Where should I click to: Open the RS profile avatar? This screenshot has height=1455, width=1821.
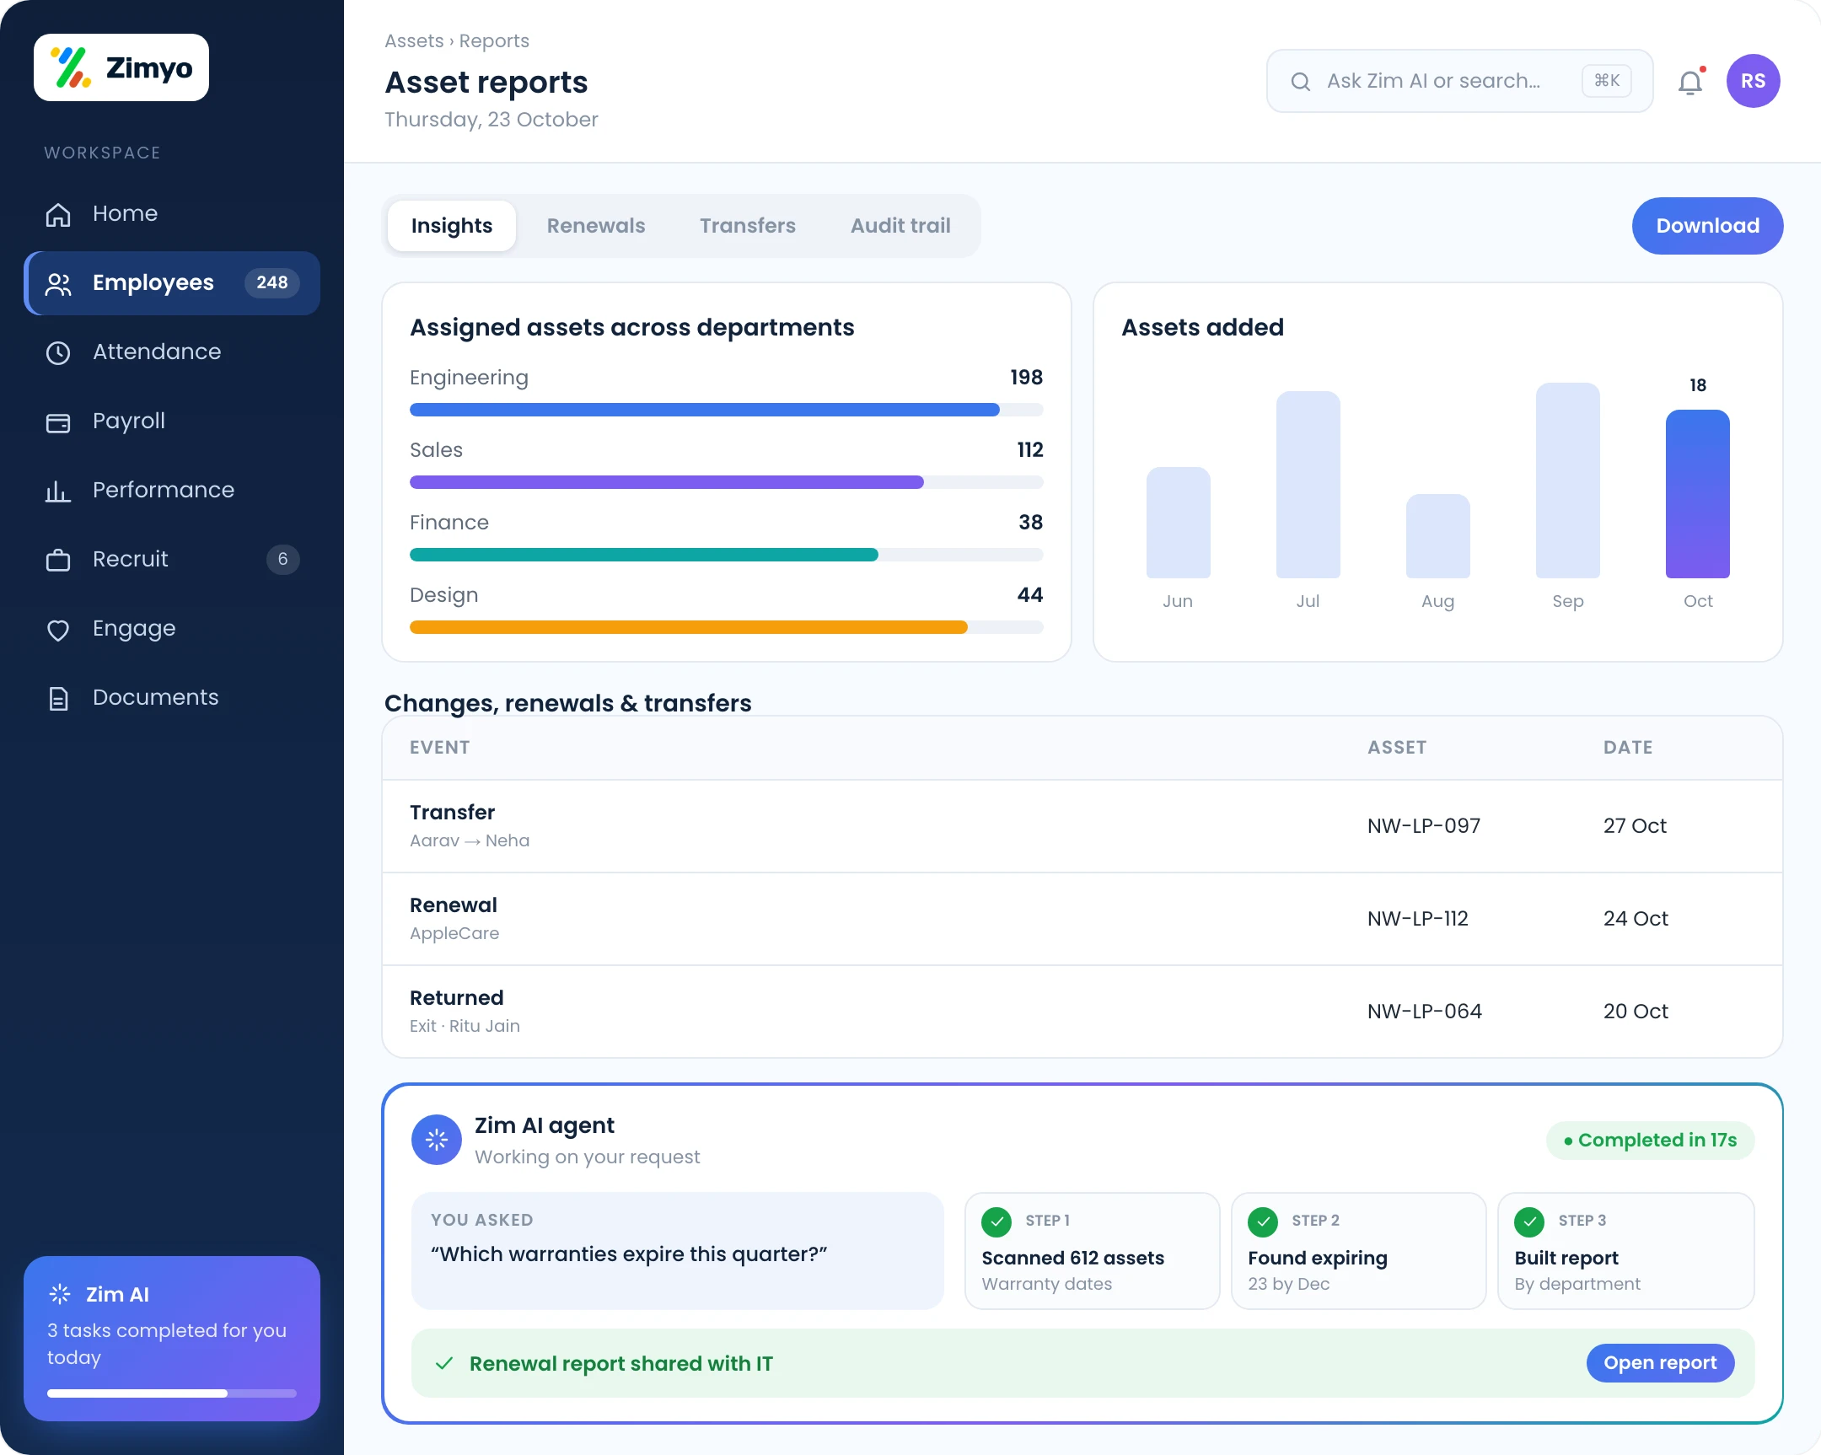[1753, 81]
